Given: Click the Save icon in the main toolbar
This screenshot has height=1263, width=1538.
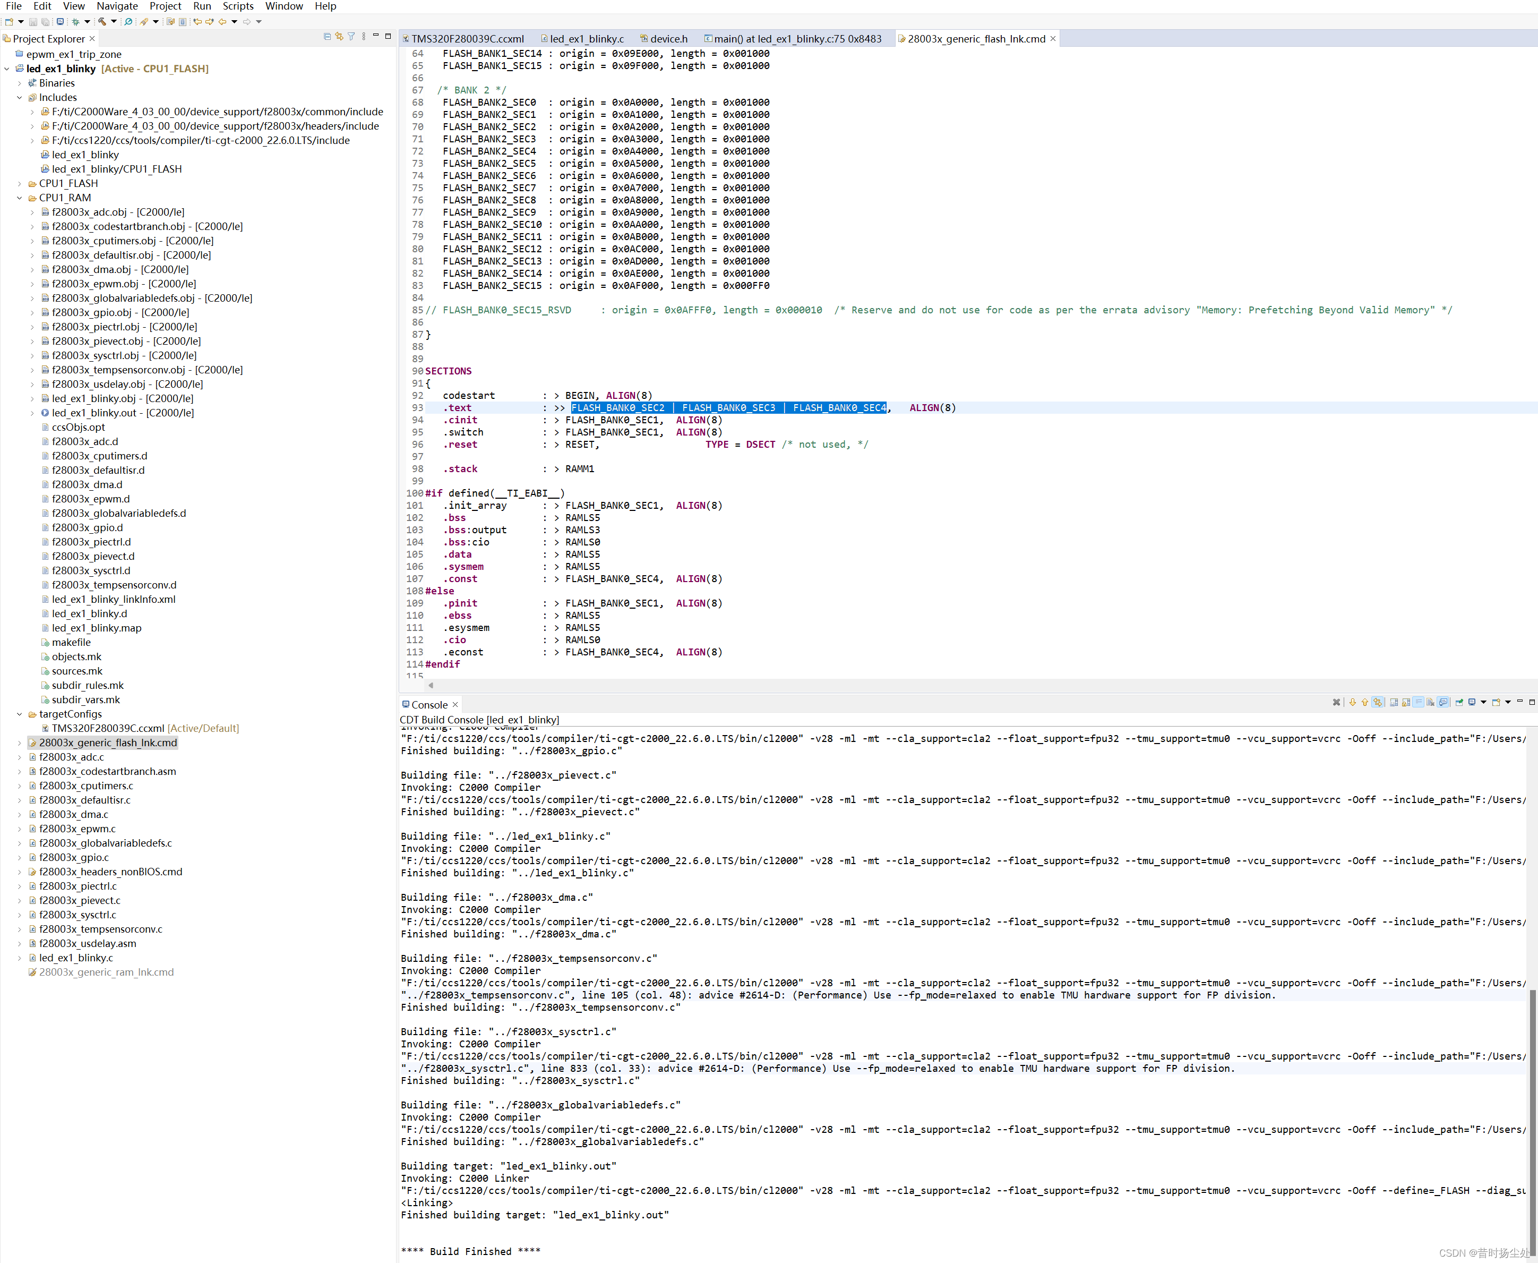Looking at the screenshot, I should coord(33,22).
